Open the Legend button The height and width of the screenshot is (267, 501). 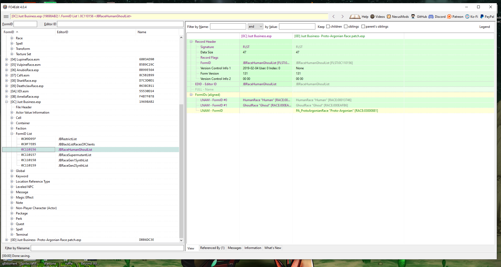coord(485,27)
